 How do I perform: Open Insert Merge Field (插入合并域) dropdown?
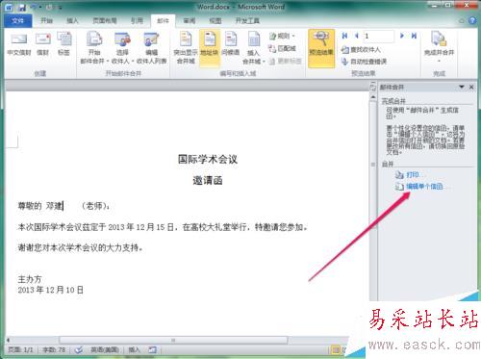(x=253, y=47)
